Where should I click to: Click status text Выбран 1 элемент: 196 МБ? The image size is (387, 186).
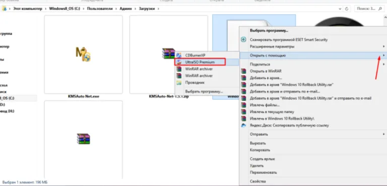(x=25, y=182)
